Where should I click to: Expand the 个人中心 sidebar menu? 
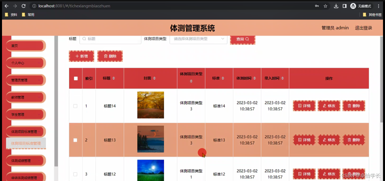(25, 63)
